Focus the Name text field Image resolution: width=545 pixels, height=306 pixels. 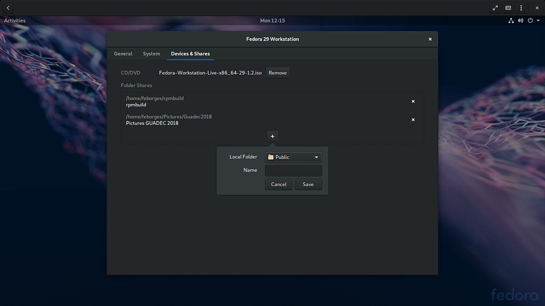pyautogui.click(x=293, y=170)
